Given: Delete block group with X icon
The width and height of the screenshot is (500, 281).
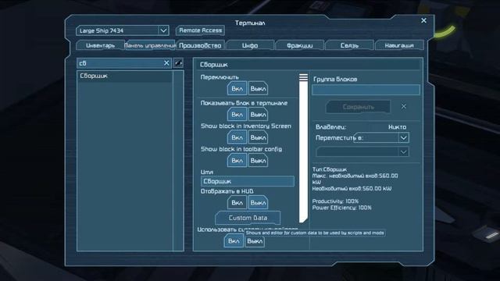Looking at the screenshot, I should pos(403,106).
